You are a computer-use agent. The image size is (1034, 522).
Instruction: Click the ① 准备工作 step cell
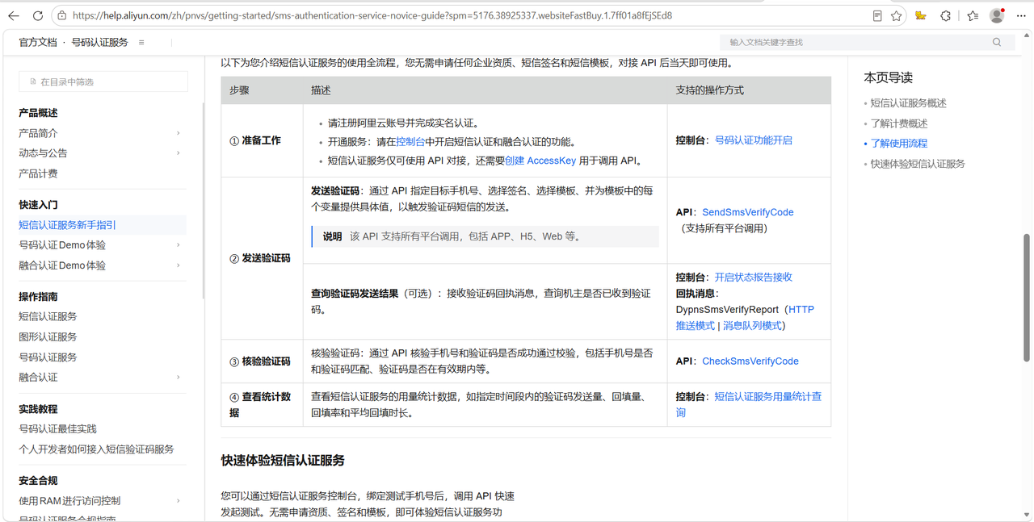tap(262, 140)
